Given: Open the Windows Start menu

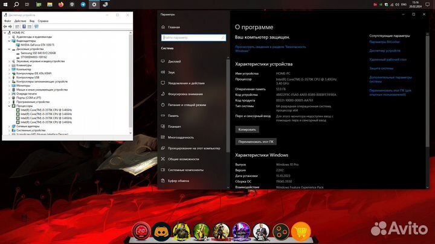Looking at the screenshot, I should [5, 4].
